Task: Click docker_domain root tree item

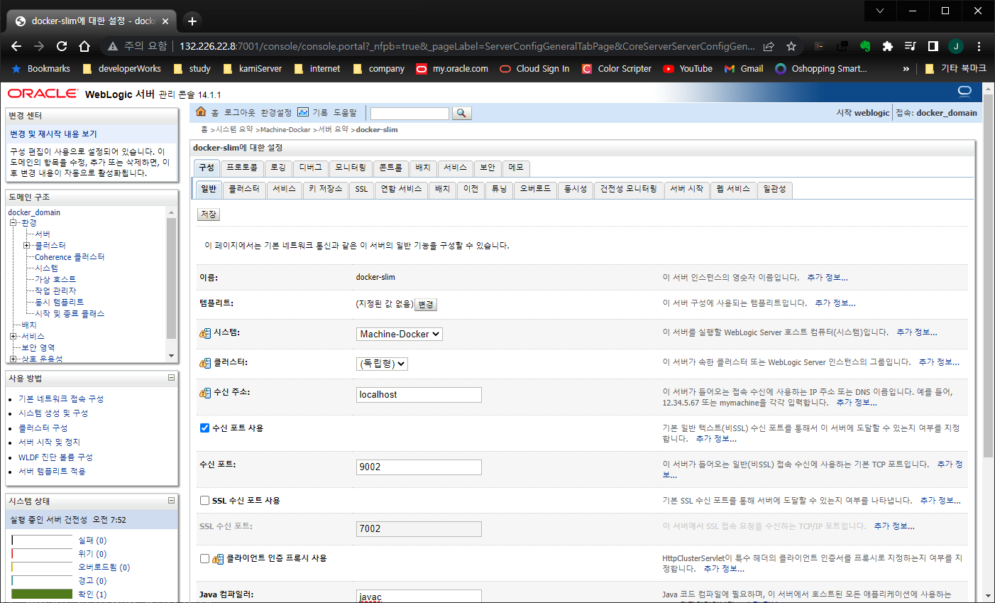Action: (x=34, y=212)
